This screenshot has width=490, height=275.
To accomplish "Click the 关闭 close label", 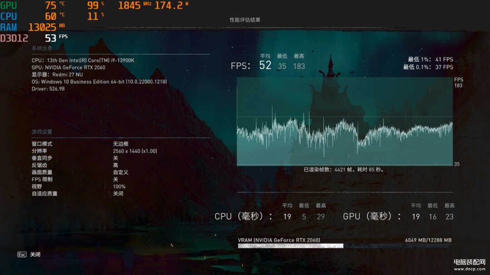I will [35, 255].
